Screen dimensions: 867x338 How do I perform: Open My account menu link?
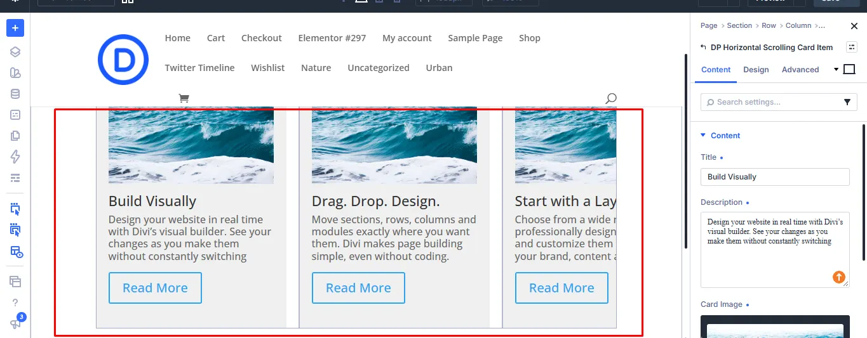(407, 38)
